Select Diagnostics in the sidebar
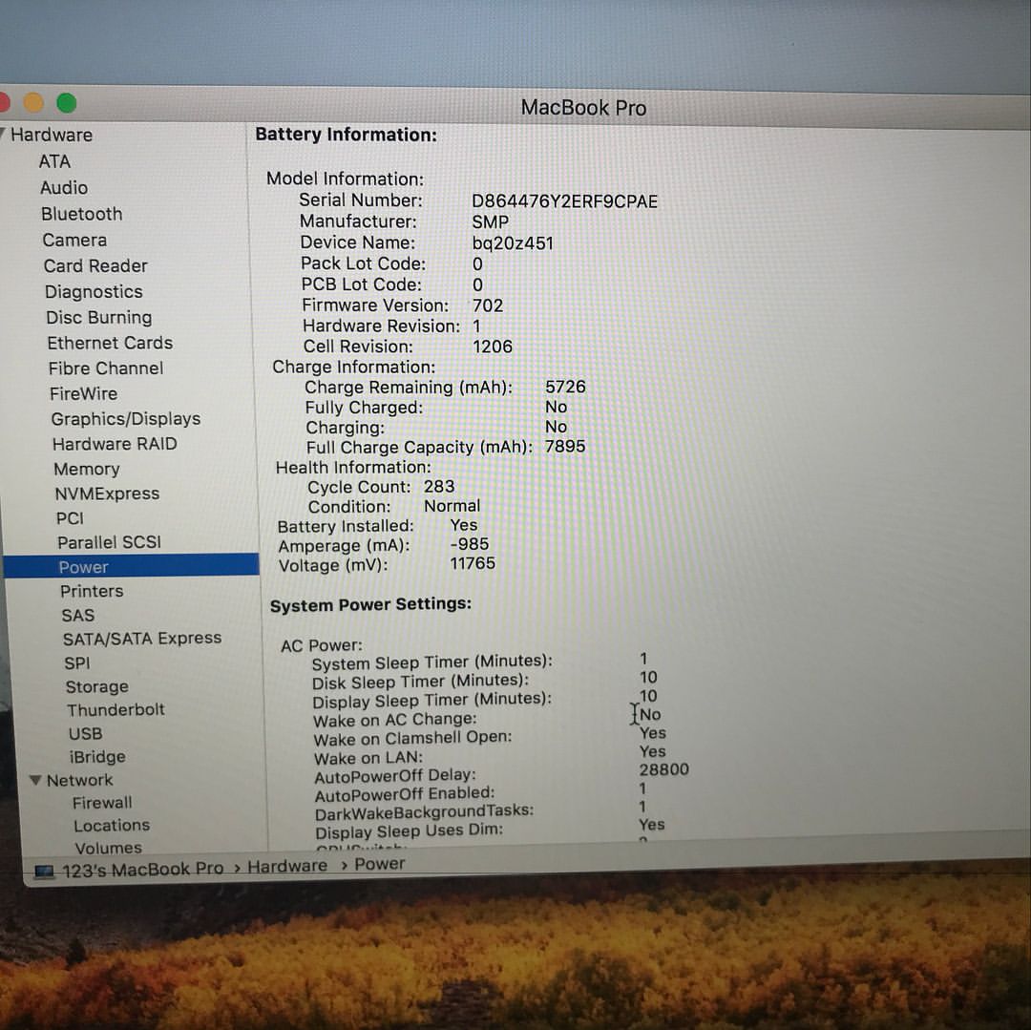 [x=94, y=292]
